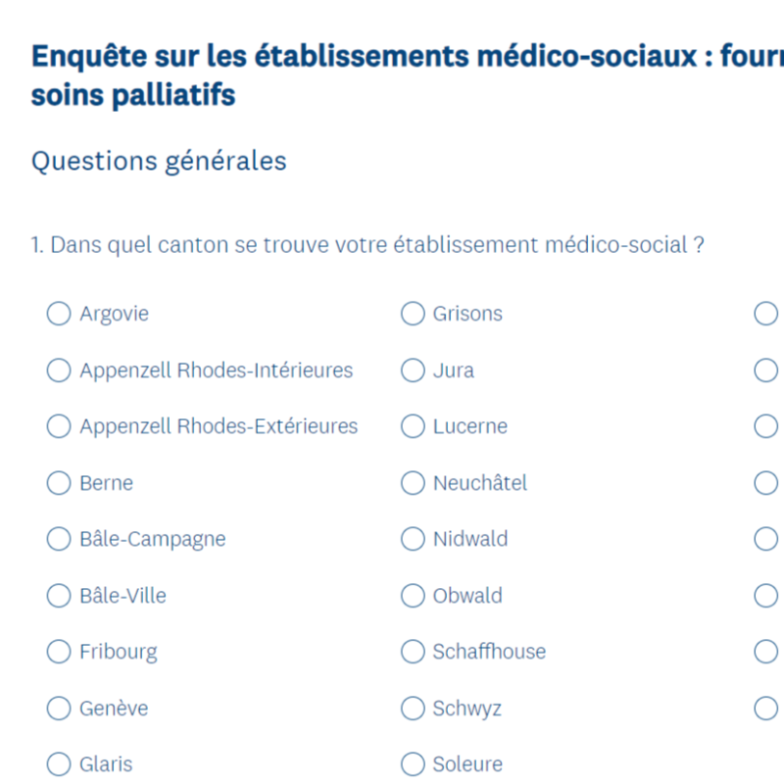Select the Jura option
The width and height of the screenshot is (784, 784).
click(413, 370)
